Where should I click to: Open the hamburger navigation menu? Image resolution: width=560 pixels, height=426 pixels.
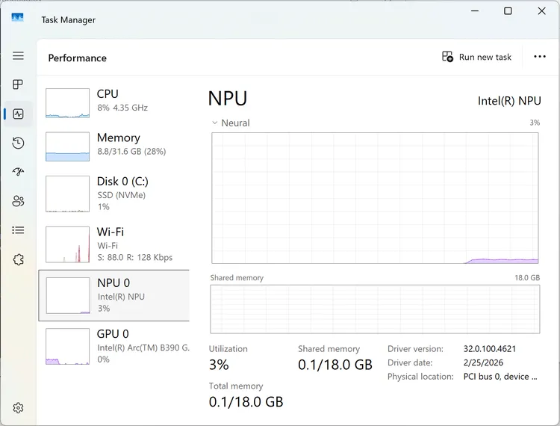(x=18, y=55)
